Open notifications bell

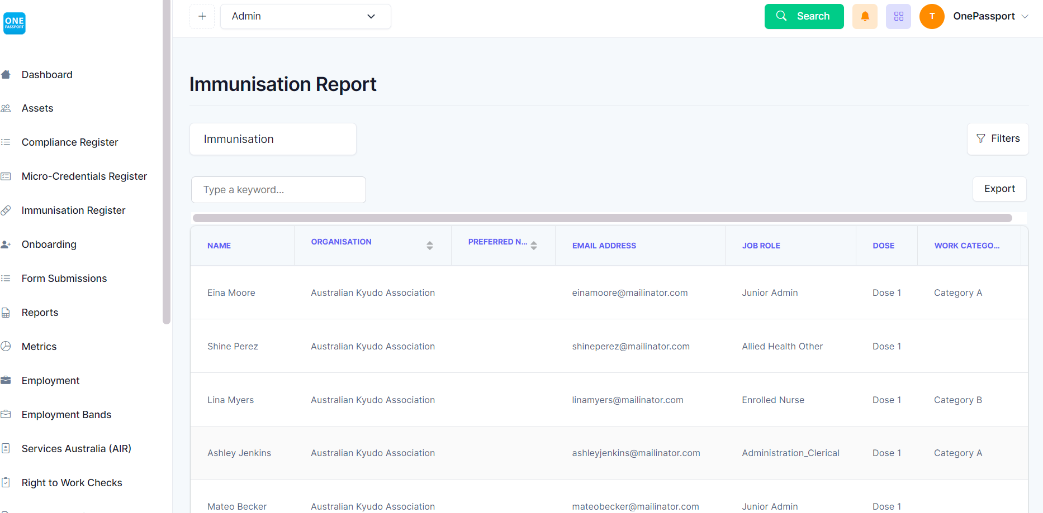click(x=865, y=16)
